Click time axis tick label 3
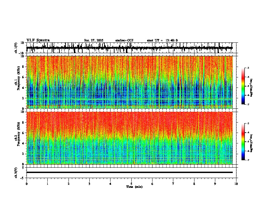The image size is (266, 206). pyautogui.click(x=89, y=184)
